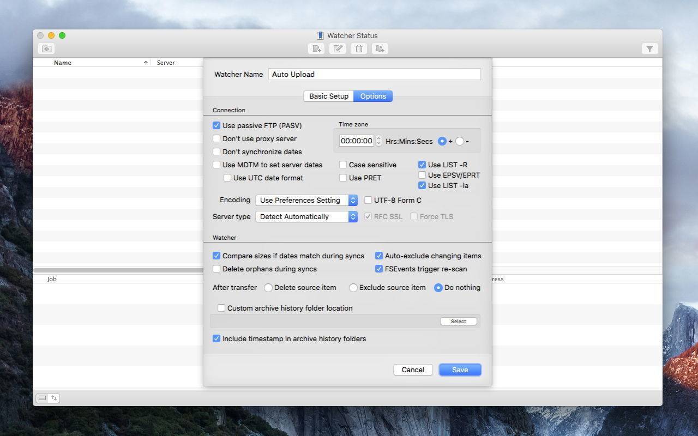
Task: Enable Don't synchronize dates option
Action: click(x=216, y=152)
